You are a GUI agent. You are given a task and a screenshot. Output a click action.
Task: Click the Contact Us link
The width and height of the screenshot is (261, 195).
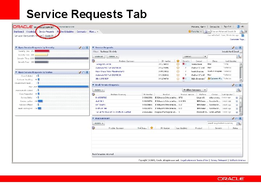pos(215,27)
